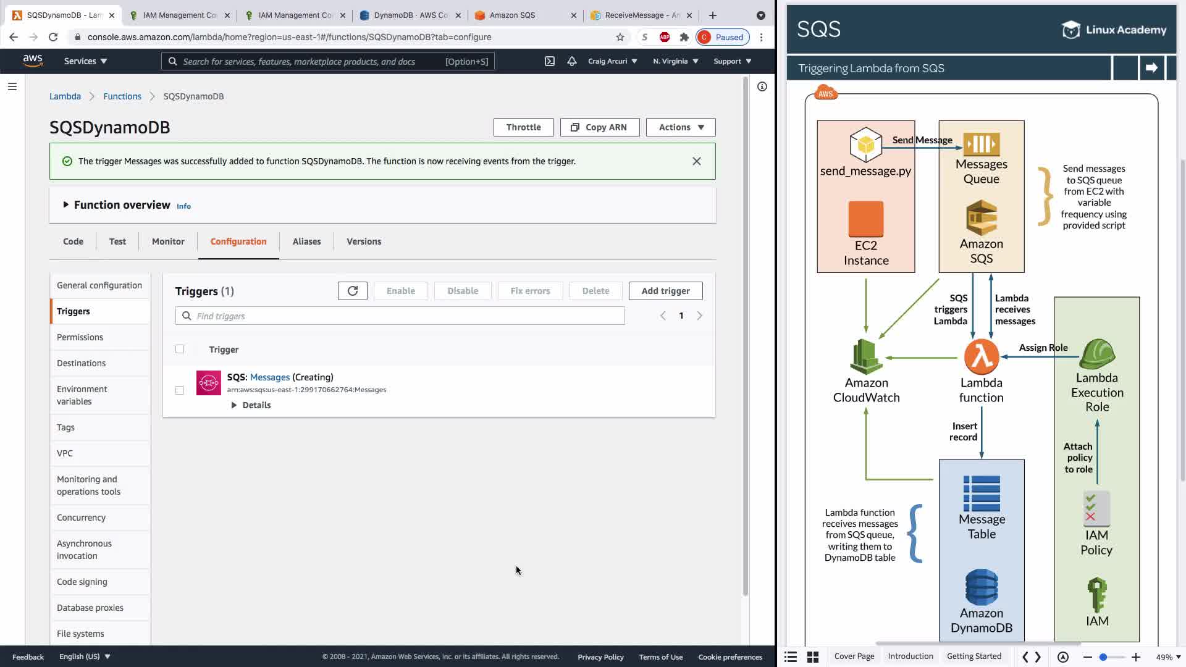Open the hamburger side navigation menu

(x=12, y=86)
